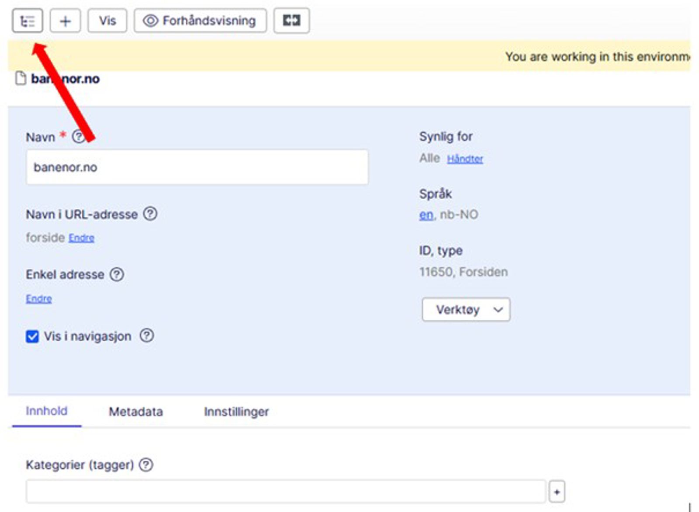Open help for Navn i URL-adresse
The width and height of the screenshot is (699, 512).
click(150, 214)
